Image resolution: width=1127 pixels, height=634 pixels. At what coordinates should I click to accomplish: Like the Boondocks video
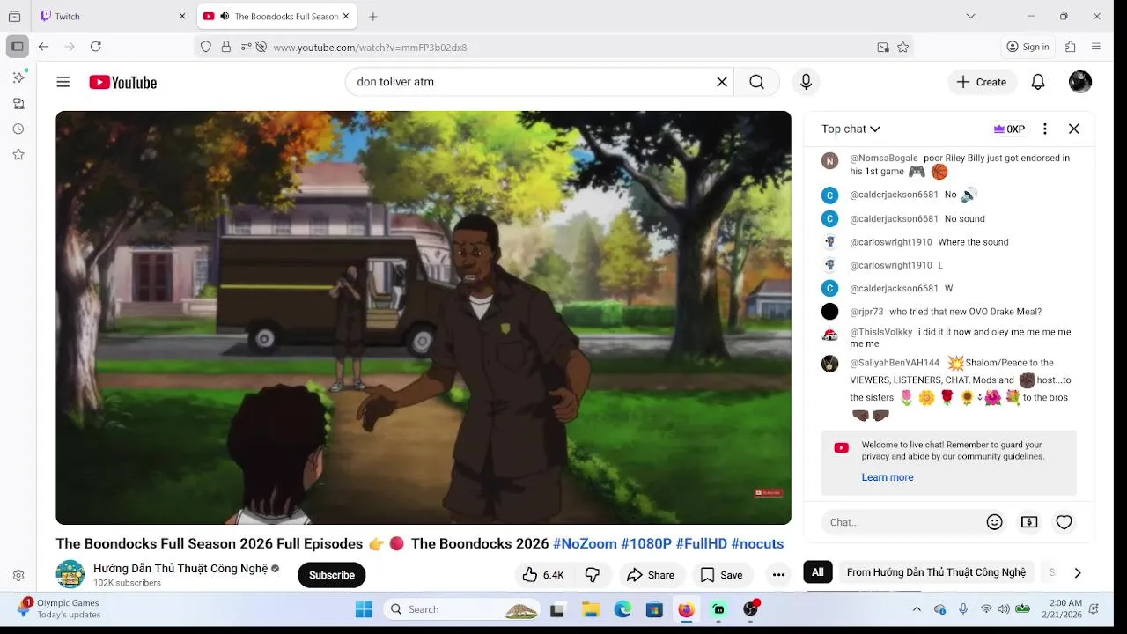[x=543, y=575]
